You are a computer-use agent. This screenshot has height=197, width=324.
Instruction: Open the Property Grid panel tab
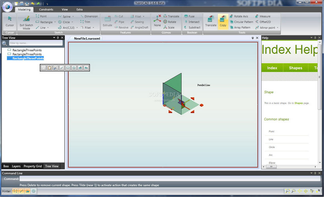coord(33,166)
